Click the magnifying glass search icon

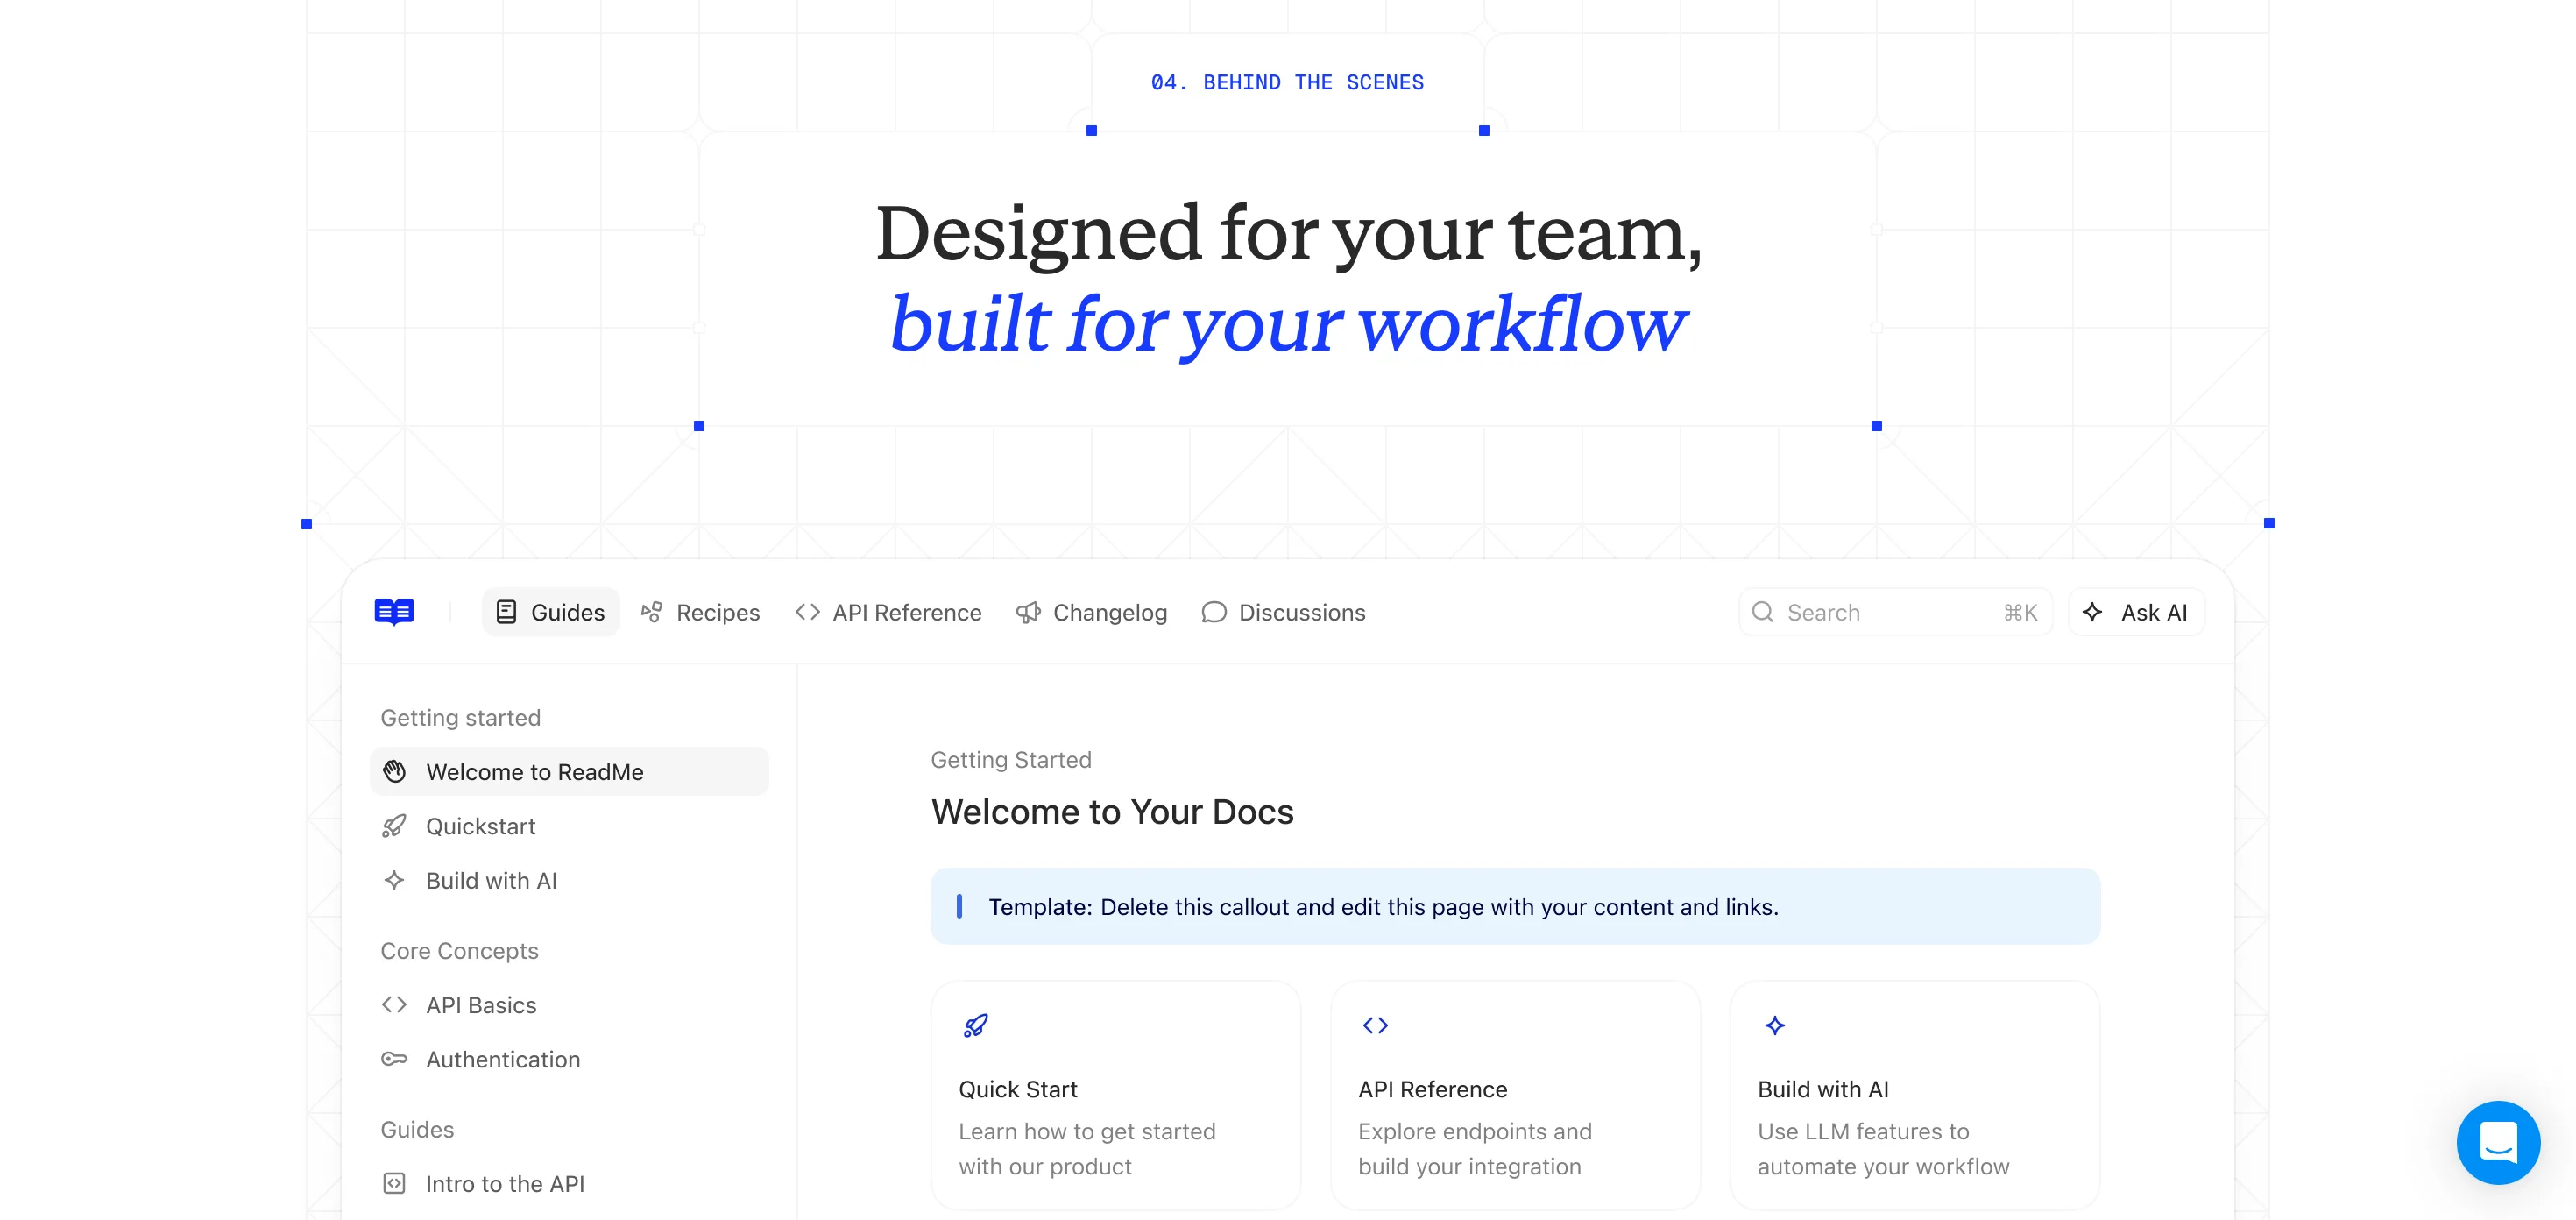tap(1763, 612)
